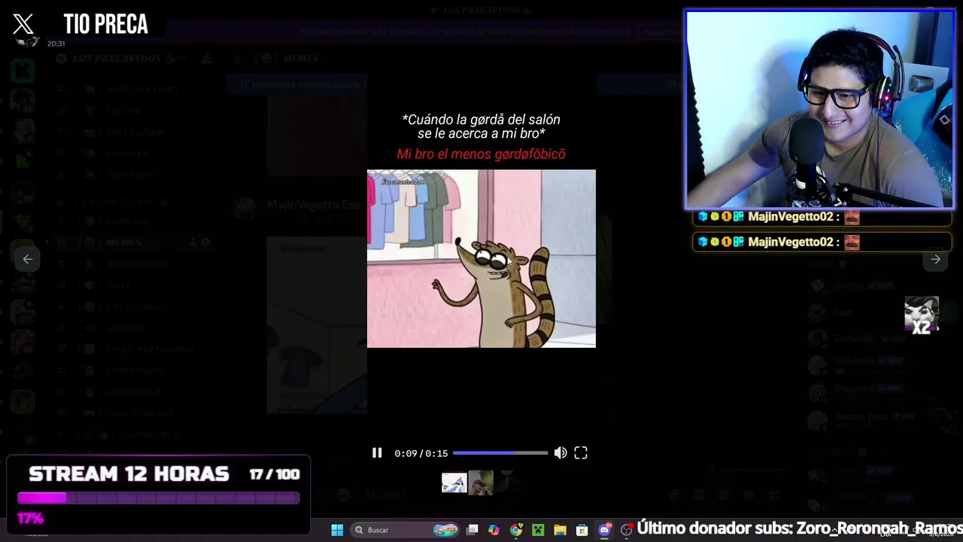Image resolution: width=963 pixels, height=542 pixels.
Task: Select the second thumbnail in media strip
Action: [x=481, y=483]
